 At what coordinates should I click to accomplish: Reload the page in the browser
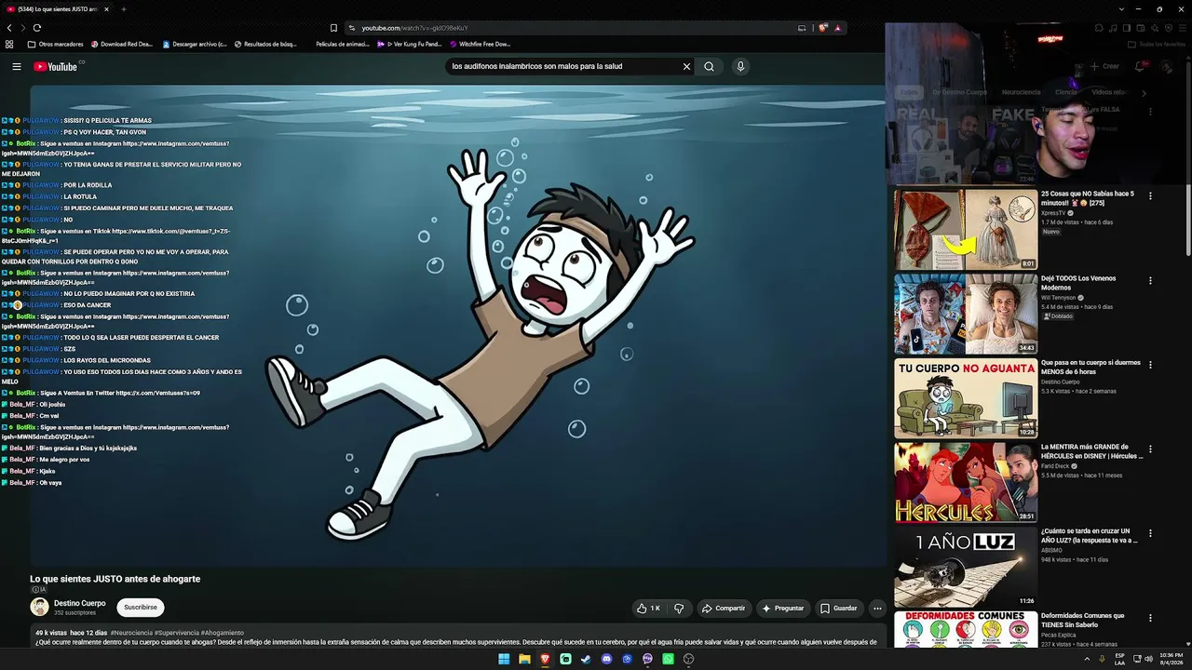coord(37,28)
